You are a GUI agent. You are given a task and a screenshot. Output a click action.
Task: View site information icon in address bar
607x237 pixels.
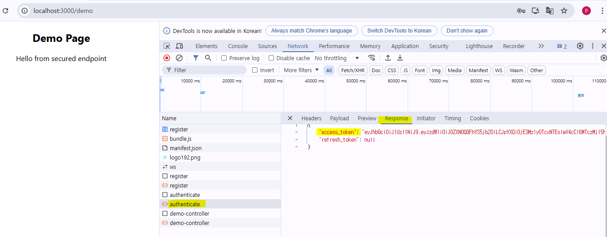(25, 11)
